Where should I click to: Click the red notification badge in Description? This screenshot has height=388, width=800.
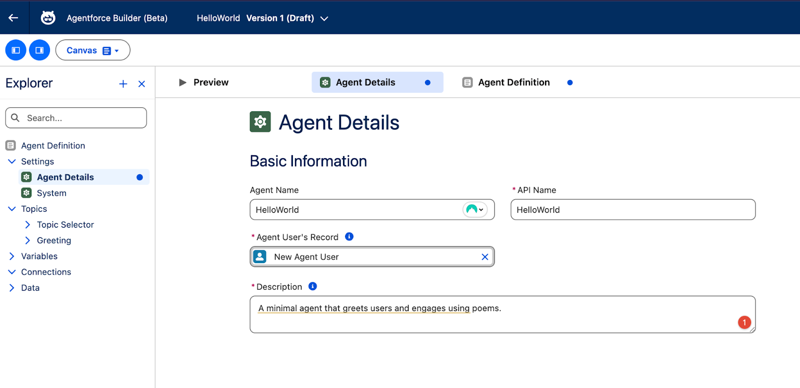744,323
